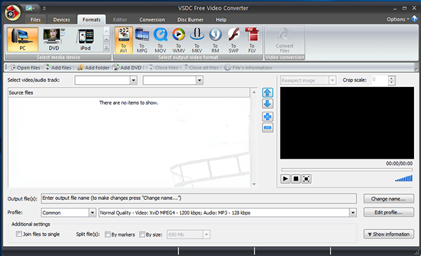
Task: Click the Output file(s) name field
Action: click(x=199, y=198)
